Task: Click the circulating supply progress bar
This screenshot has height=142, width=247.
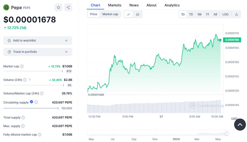Action: [31, 108]
